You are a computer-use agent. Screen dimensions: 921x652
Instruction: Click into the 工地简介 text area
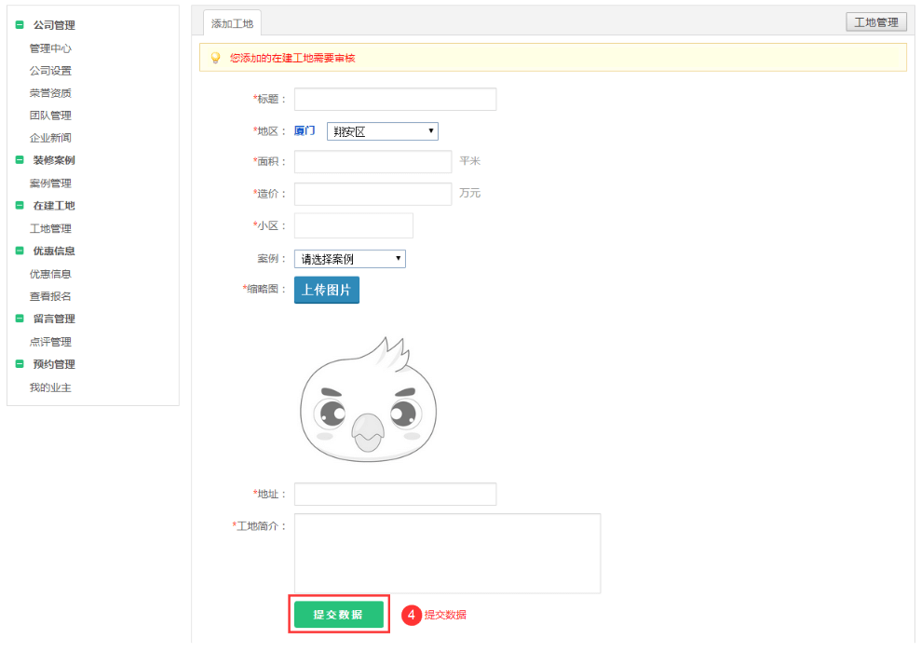click(447, 552)
